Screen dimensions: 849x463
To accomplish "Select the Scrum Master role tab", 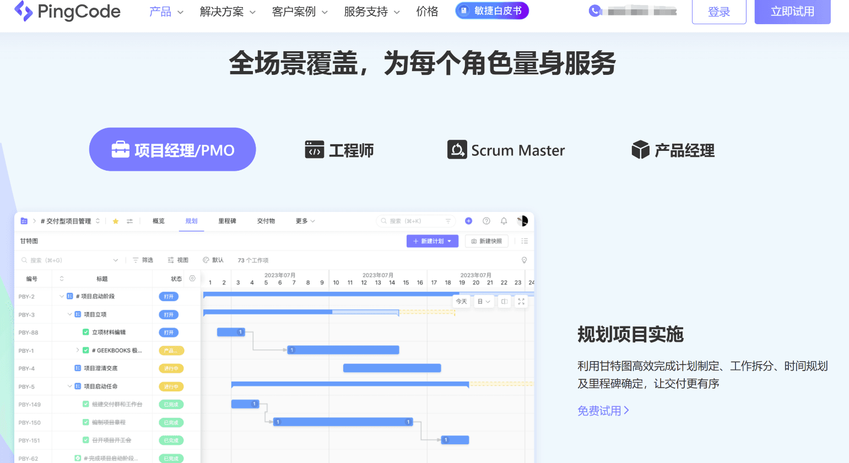I will (506, 150).
